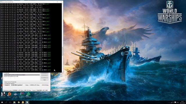
Task: Open the volume tray icon
Action: click(173, 102)
